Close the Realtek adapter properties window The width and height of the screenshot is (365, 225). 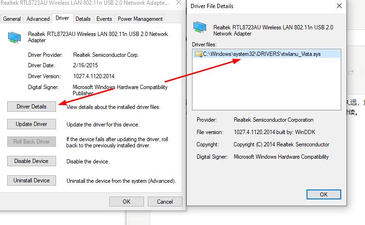pos(179,3)
